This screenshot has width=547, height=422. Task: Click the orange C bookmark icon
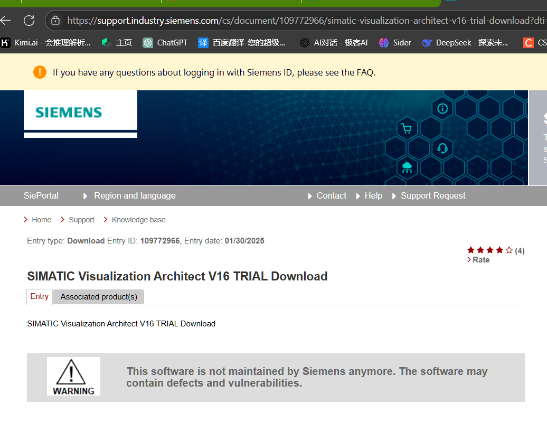(x=528, y=43)
